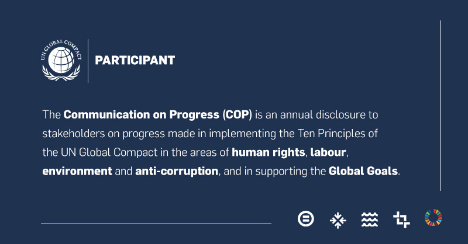Click the bold word "environment"
Viewport: 468px width, 244px height.
pyautogui.click(x=77, y=172)
